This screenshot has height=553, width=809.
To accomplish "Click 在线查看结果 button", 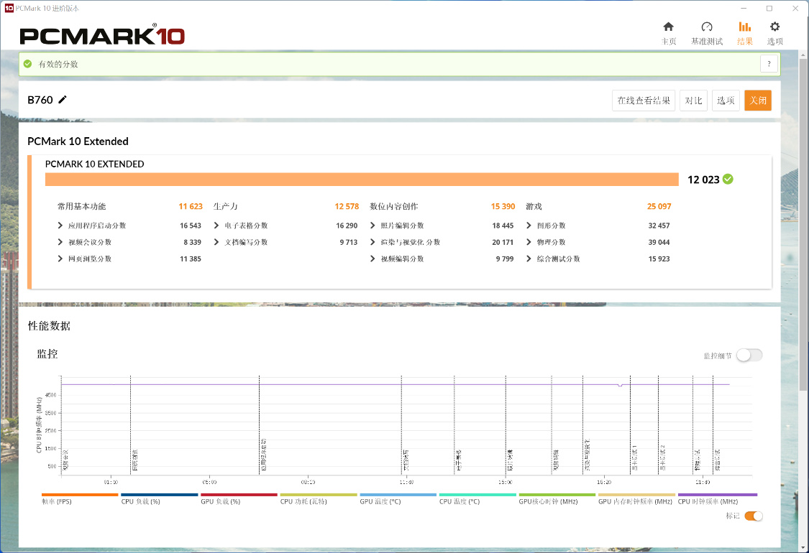I will point(644,101).
